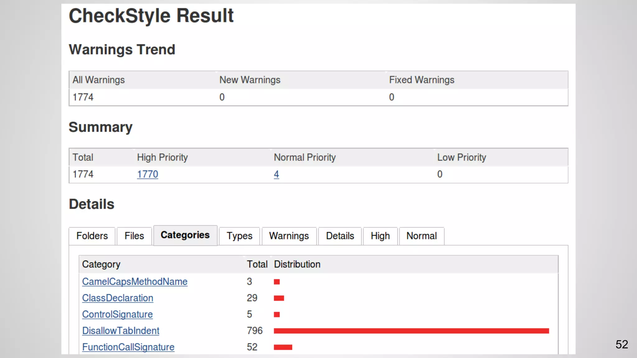Viewport: 637px width, 358px height.
Task: Show the Normal priority tab
Action: coord(421,236)
